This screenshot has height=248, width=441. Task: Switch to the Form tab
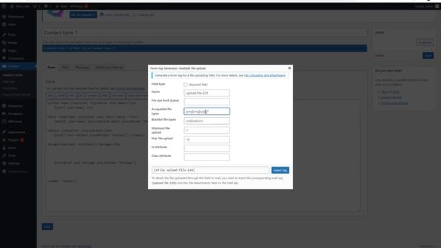click(x=51, y=68)
